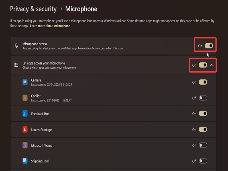The width and height of the screenshot is (228, 171).
Task: Open Learn more about microphone link
Action: 50,26
